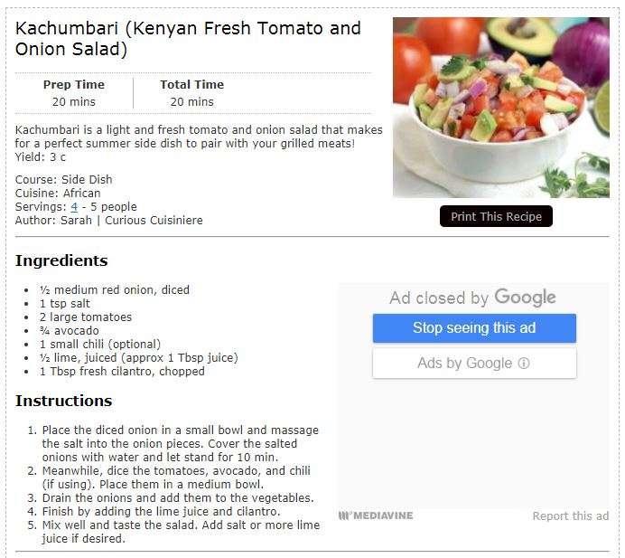The height and width of the screenshot is (558, 625).
Task: Open the Kachumbari salad photo
Action: click(x=500, y=108)
